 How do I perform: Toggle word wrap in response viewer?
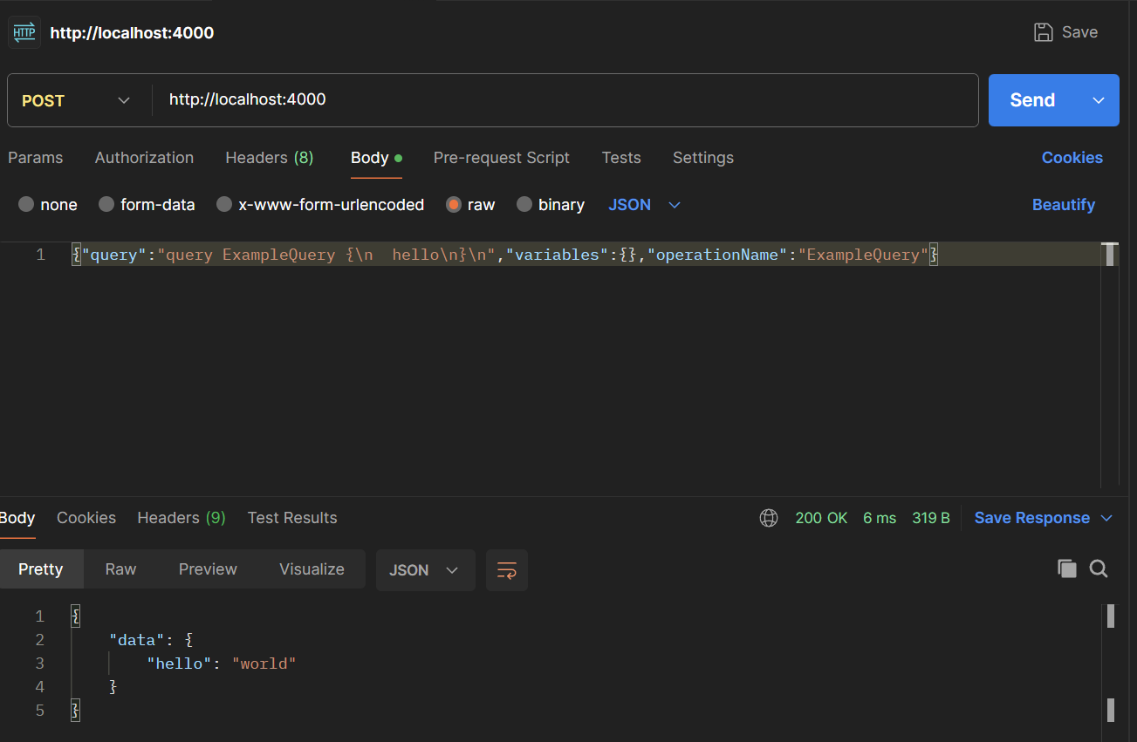507,570
